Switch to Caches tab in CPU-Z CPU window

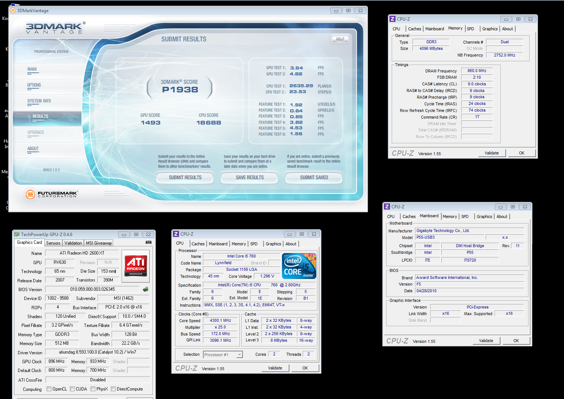pyautogui.click(x=198, y=244)
